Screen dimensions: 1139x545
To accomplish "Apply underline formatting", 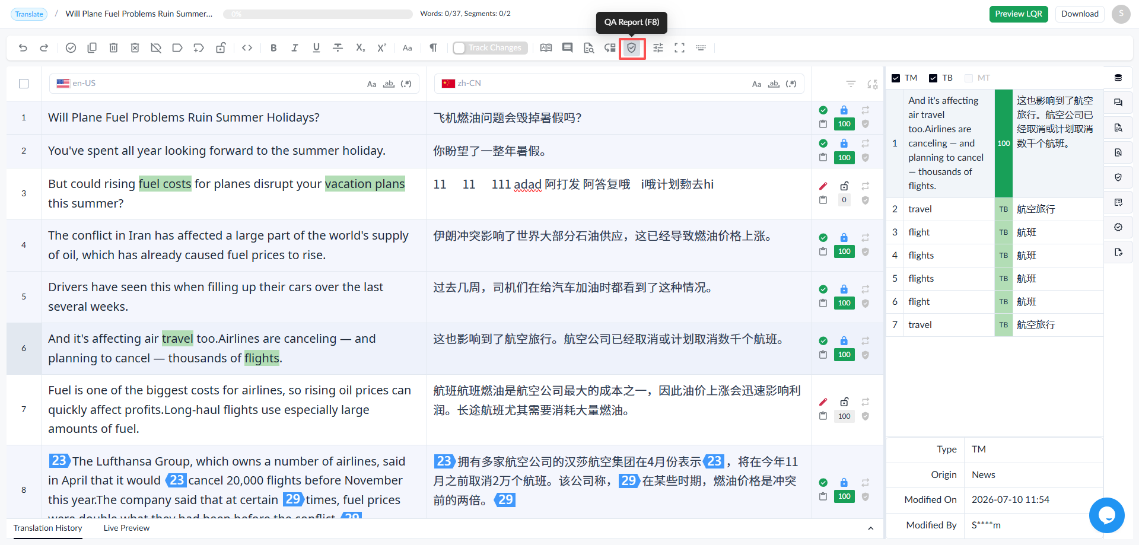I will (316, 48).
